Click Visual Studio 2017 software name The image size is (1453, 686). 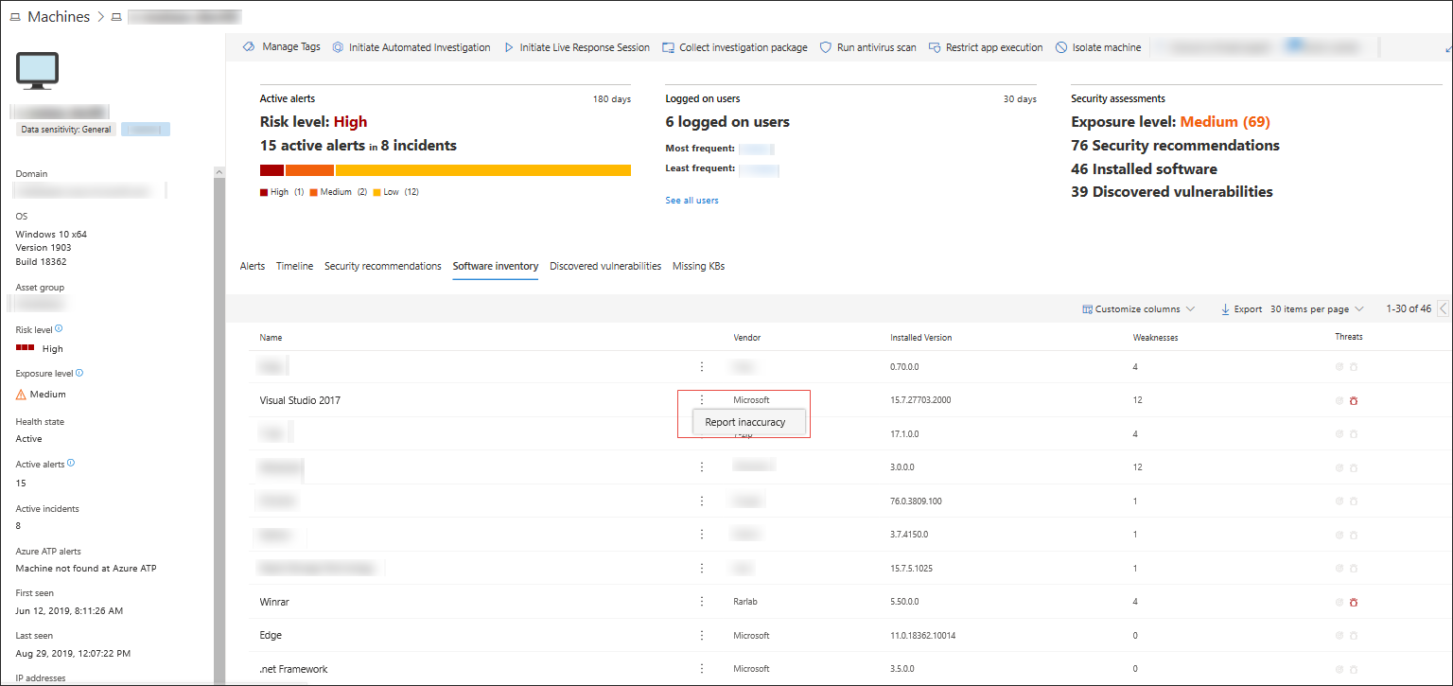click(x=300, y=400)
